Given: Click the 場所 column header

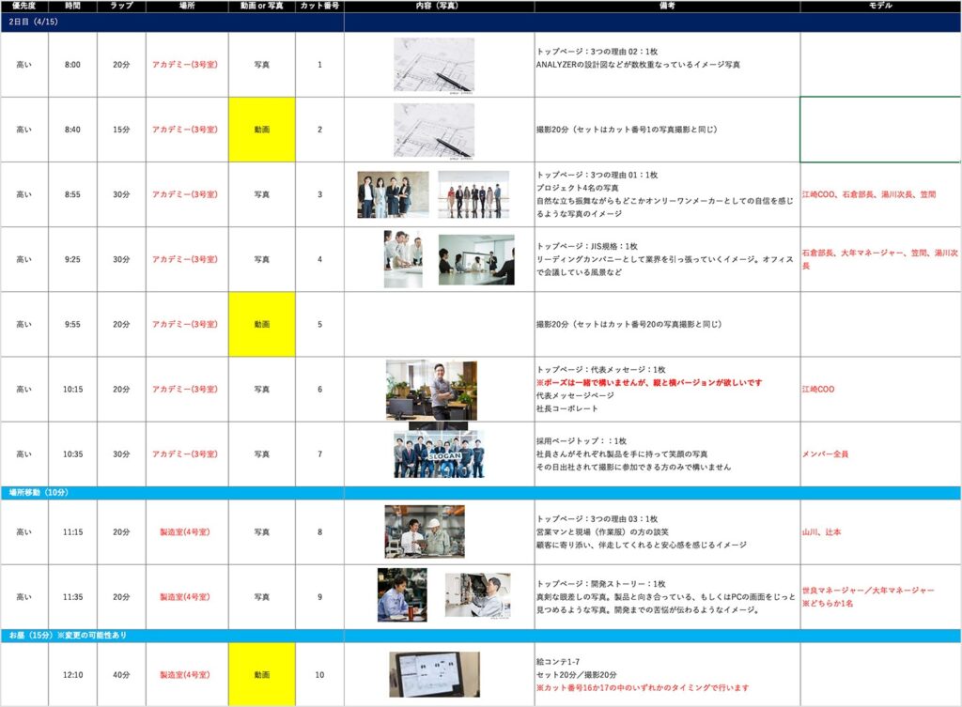Looking at the screenshot, I should tap(186, 7).
